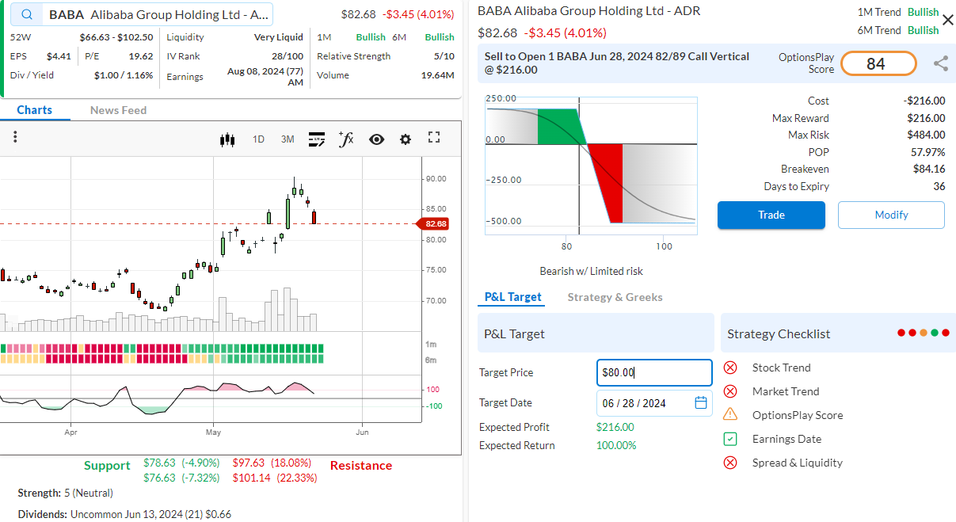956x522 pixels.
Task: Click the Expected Return 100.00% value
Action: [616, 445]
